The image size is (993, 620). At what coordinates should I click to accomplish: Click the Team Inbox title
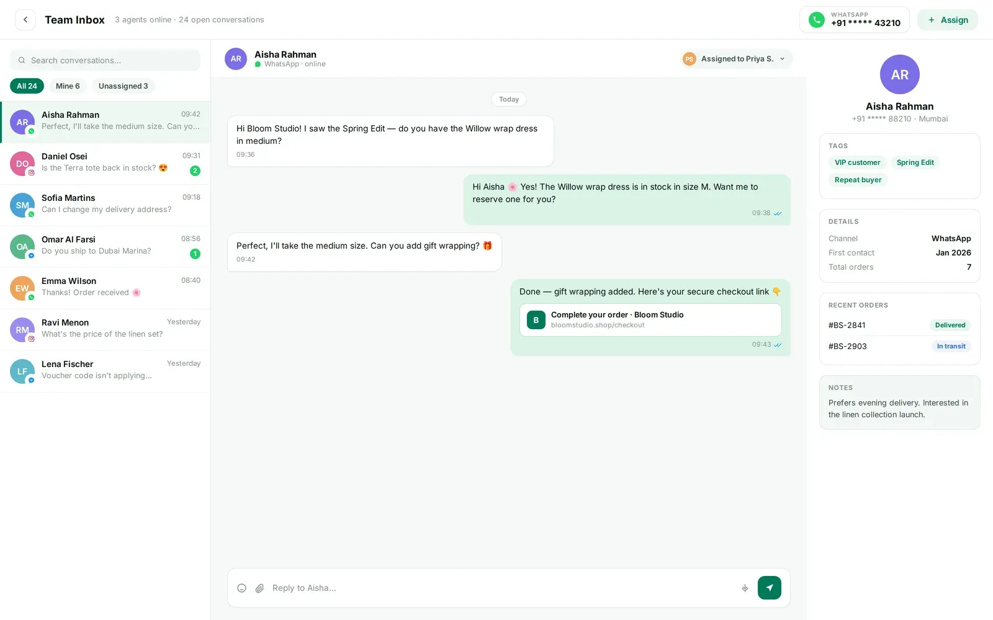point(74,20)
